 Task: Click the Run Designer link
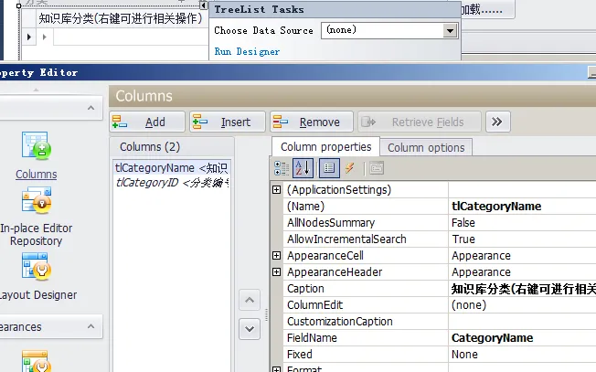click(x=247, y=52)
